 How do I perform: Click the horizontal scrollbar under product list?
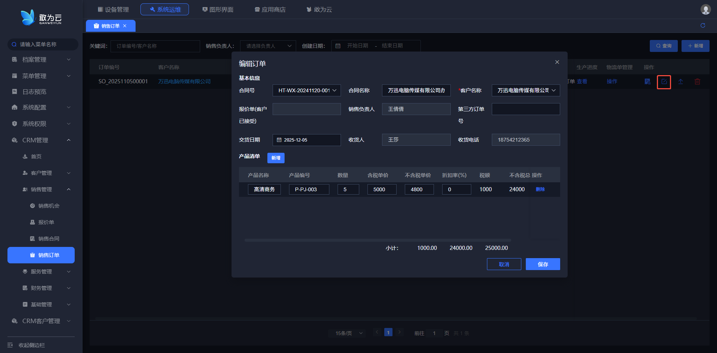point(377,240)
